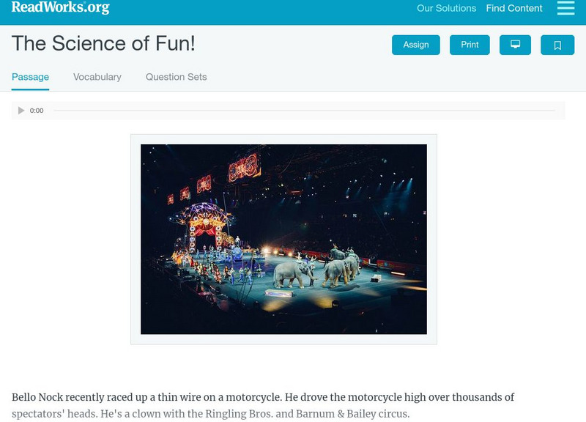Go to Find Content
The image size is (586, 422).
[x=514, y=9]
